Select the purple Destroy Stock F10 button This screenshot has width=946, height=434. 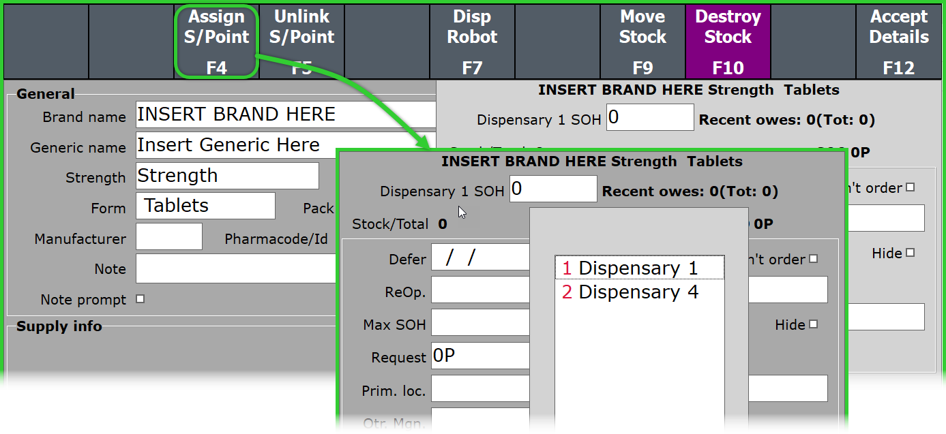[x=728, y=41]
